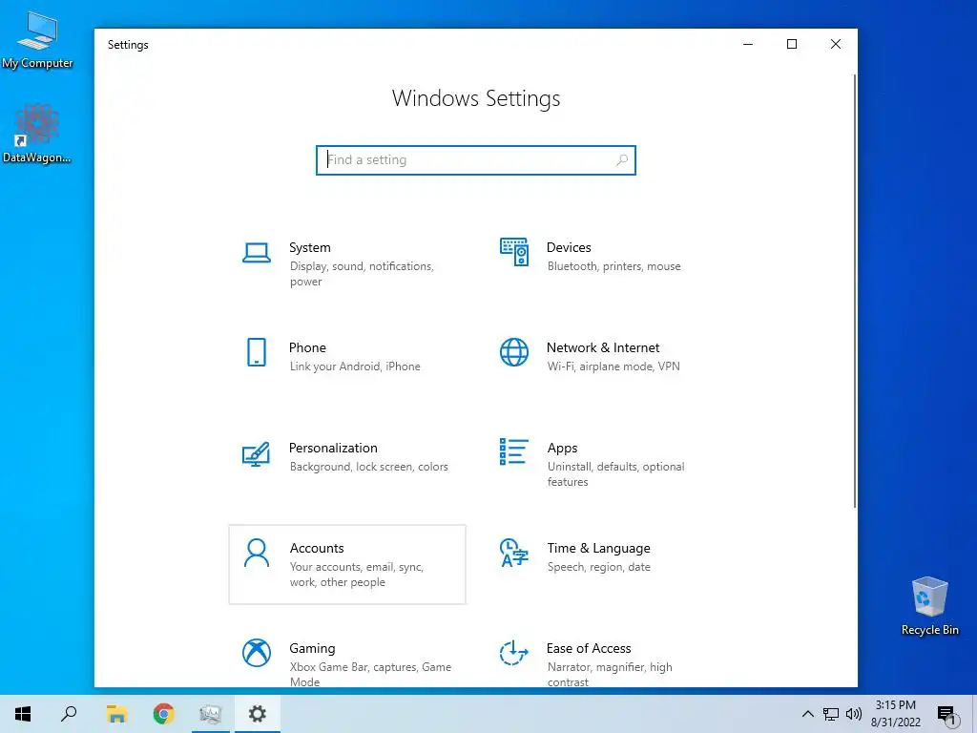
Task: Open the Windows Start menu
Action: tap(23, 714)
